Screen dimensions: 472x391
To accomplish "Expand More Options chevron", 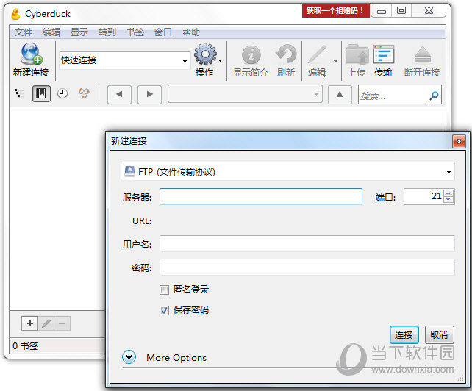I will tap(129, 357).
